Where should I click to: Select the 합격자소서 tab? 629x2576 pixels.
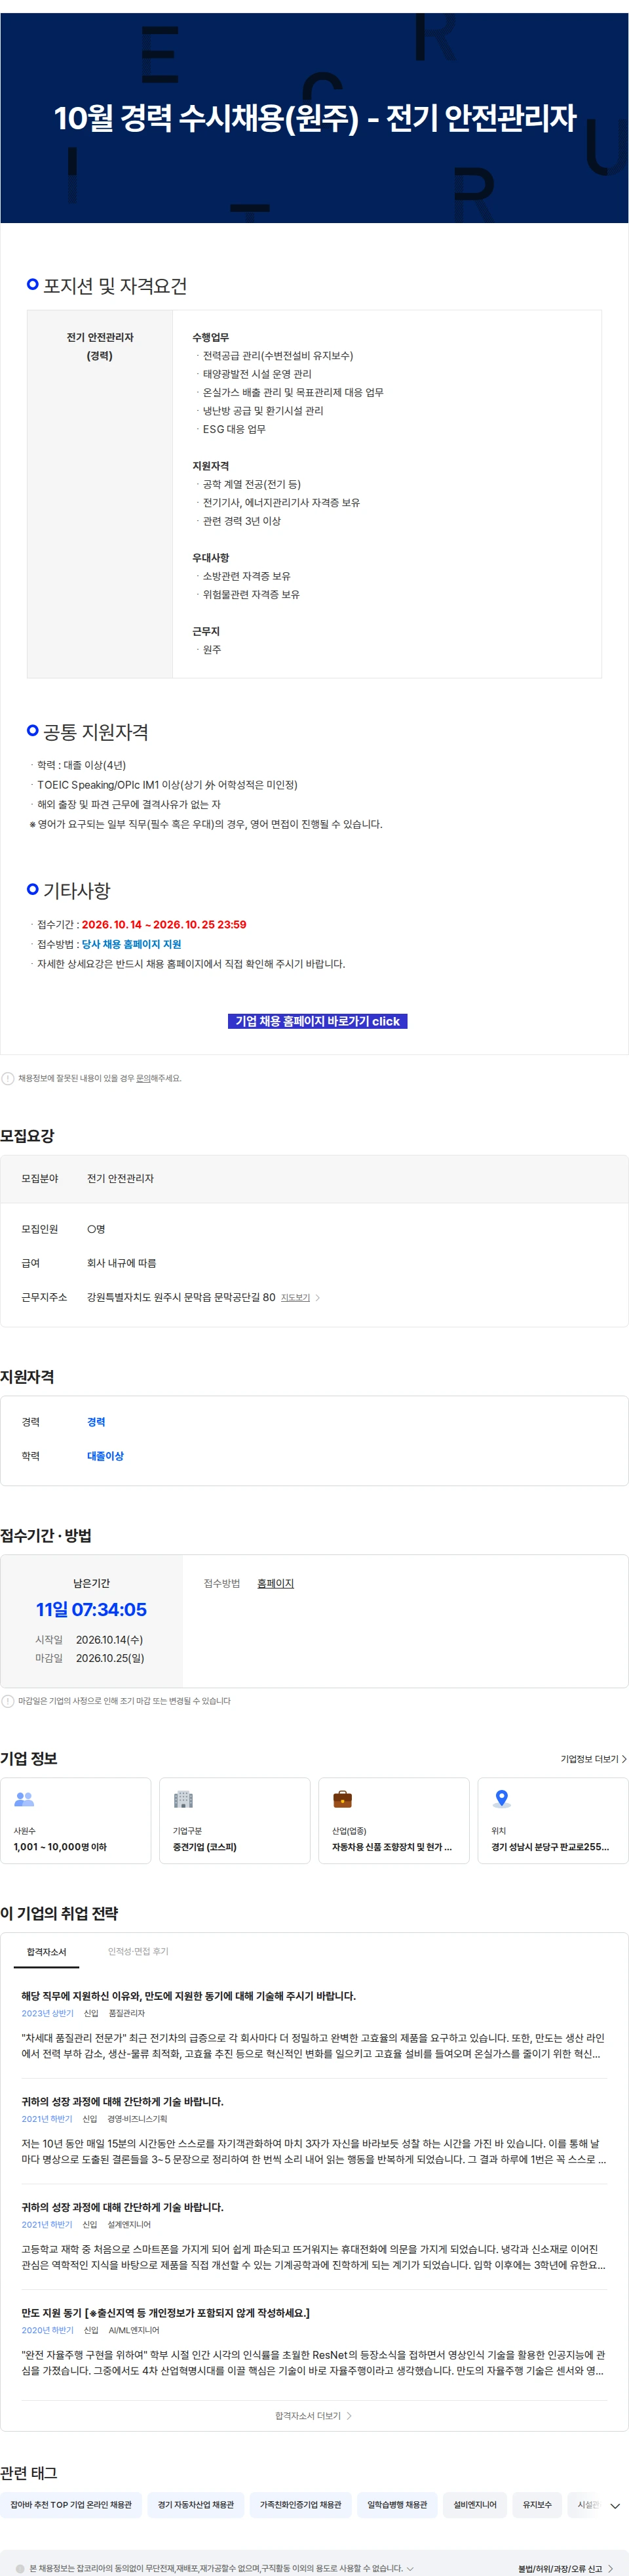(x=47, y=1951)
